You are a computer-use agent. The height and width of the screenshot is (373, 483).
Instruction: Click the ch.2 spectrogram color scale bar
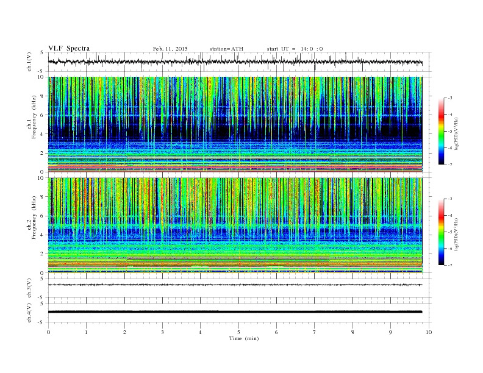point(441,232)
